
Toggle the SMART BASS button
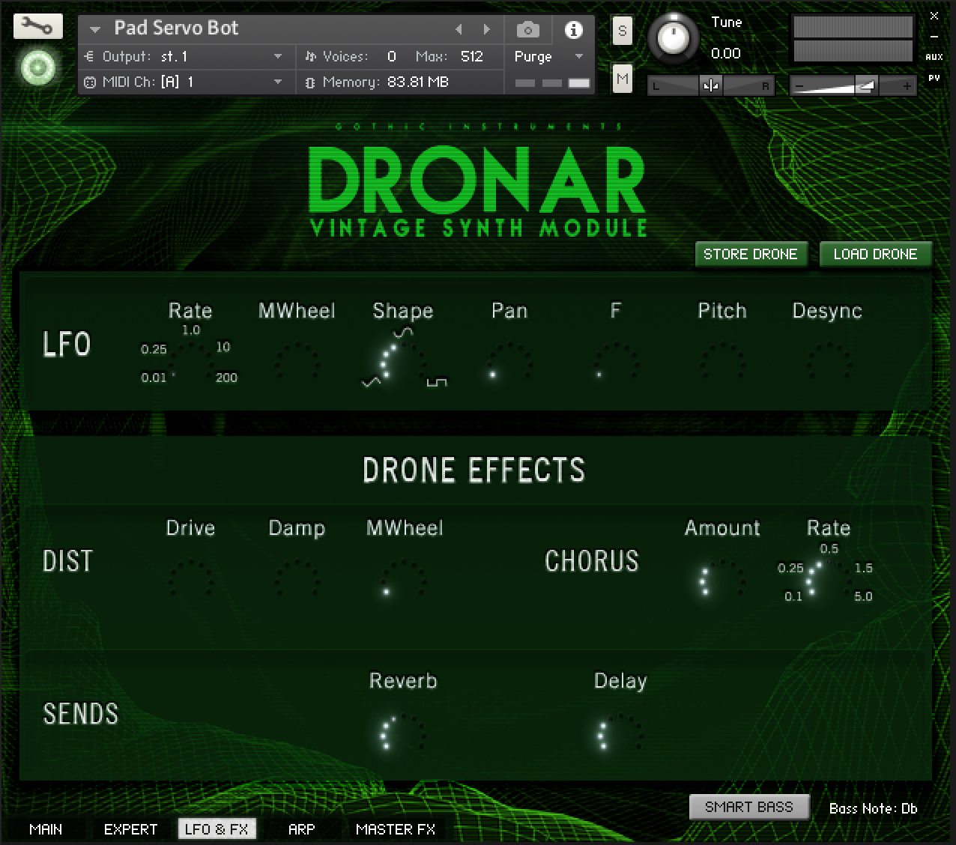tap(748, 807)
